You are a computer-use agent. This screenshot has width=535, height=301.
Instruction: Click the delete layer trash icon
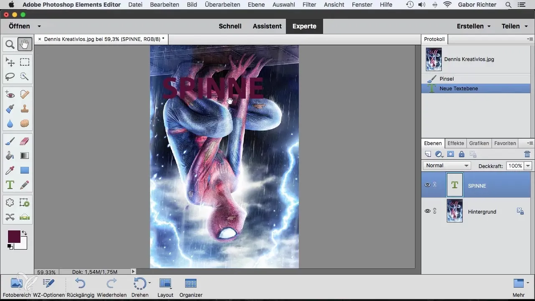pyautogui.click(x=527, y=154)
